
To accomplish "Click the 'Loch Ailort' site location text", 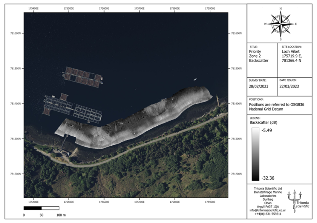I will pos(291,51).
